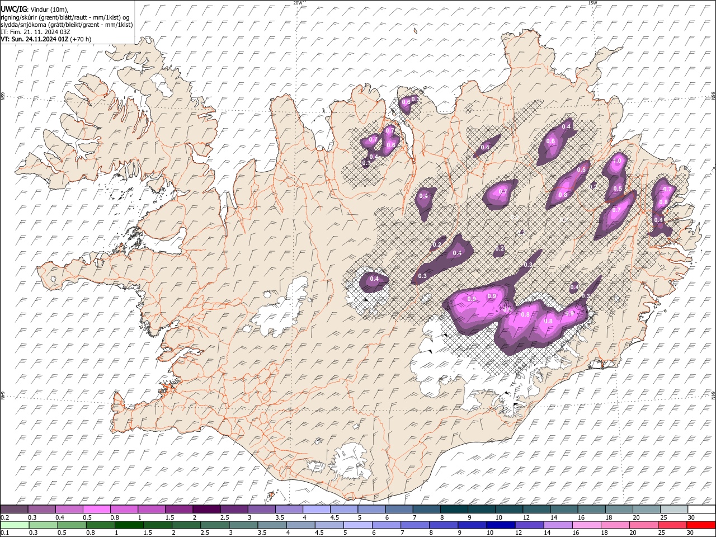Click the 'IT: Fim. 21. 11. 2024 03Z' line
Screen dimensions: 716x537
click(35, 32)
